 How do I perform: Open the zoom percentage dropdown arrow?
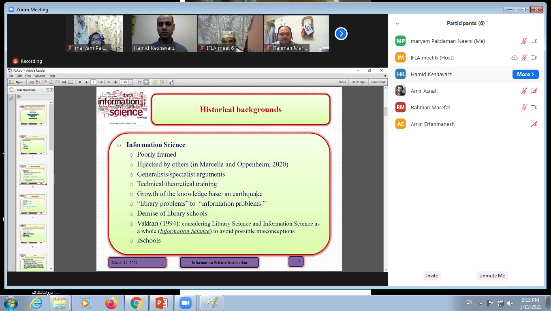[x=130, y=82]
